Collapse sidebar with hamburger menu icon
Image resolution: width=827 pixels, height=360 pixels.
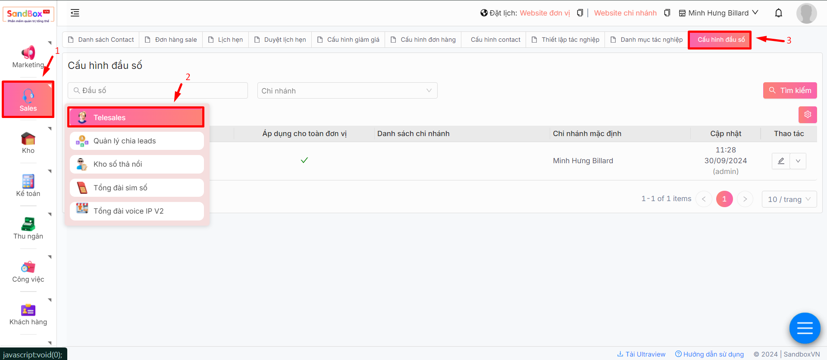[75, 13]
